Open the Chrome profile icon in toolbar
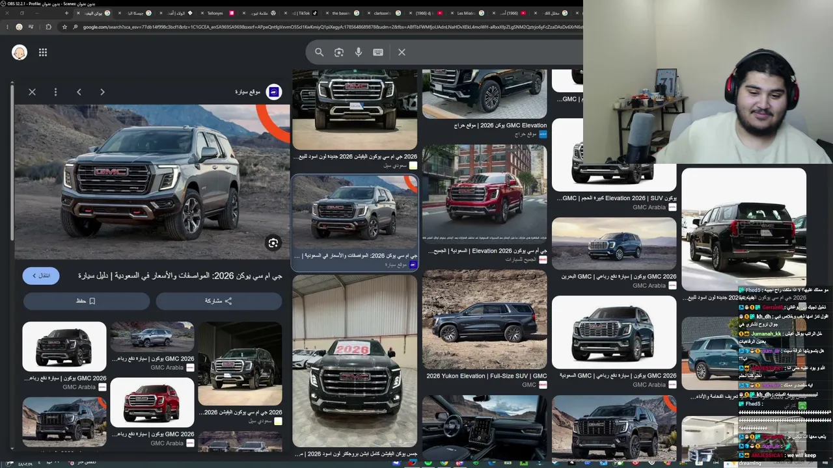The width and height of the screenshot is (833, 468). click(x=19, y=27)
